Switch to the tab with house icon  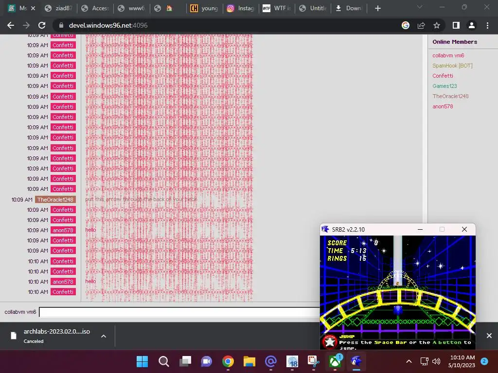168,8
